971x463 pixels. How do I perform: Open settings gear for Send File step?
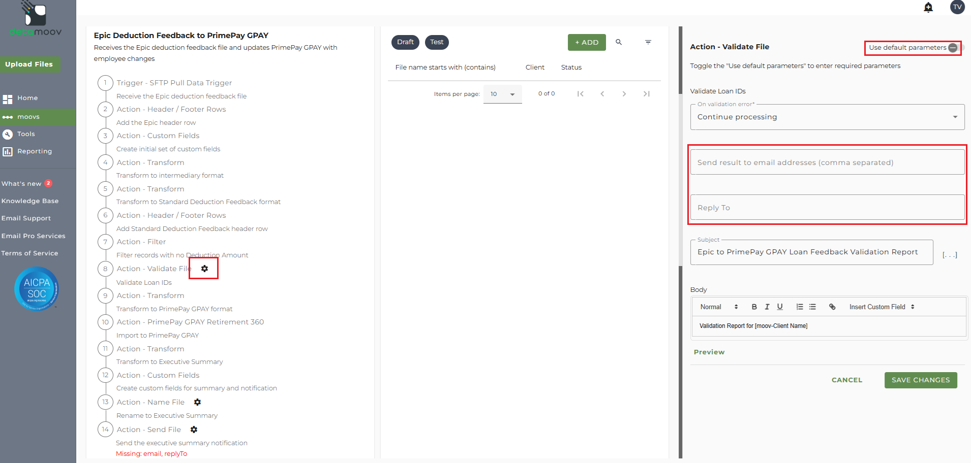194,429
